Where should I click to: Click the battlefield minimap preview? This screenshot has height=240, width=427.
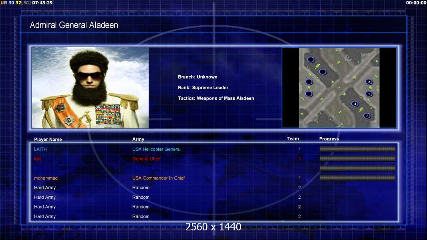pyautogui.click(x=339, y=88)
